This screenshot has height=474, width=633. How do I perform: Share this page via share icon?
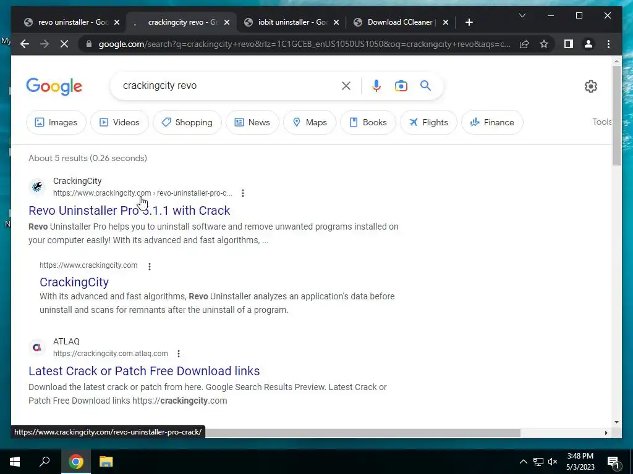[x=524, y=44]
